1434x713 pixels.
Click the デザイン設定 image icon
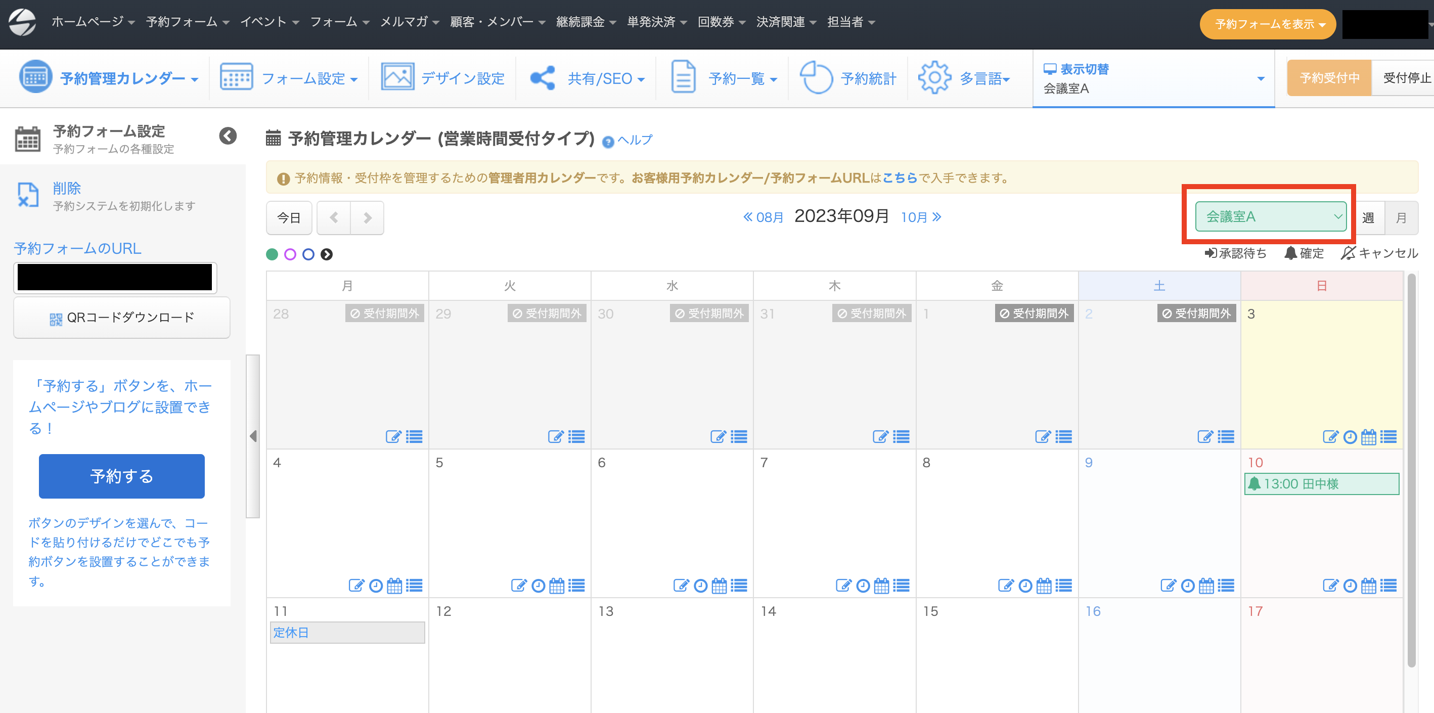(x=397, y=77)
